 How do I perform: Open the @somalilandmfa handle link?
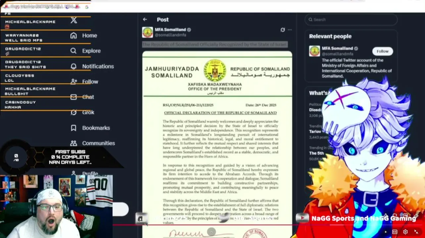[170, 35]
